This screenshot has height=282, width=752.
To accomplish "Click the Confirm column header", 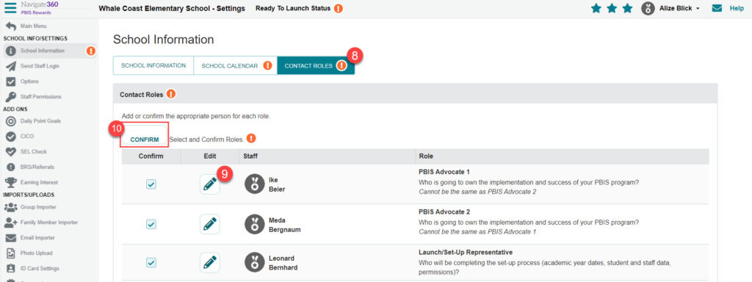I will tap(151, 156).
